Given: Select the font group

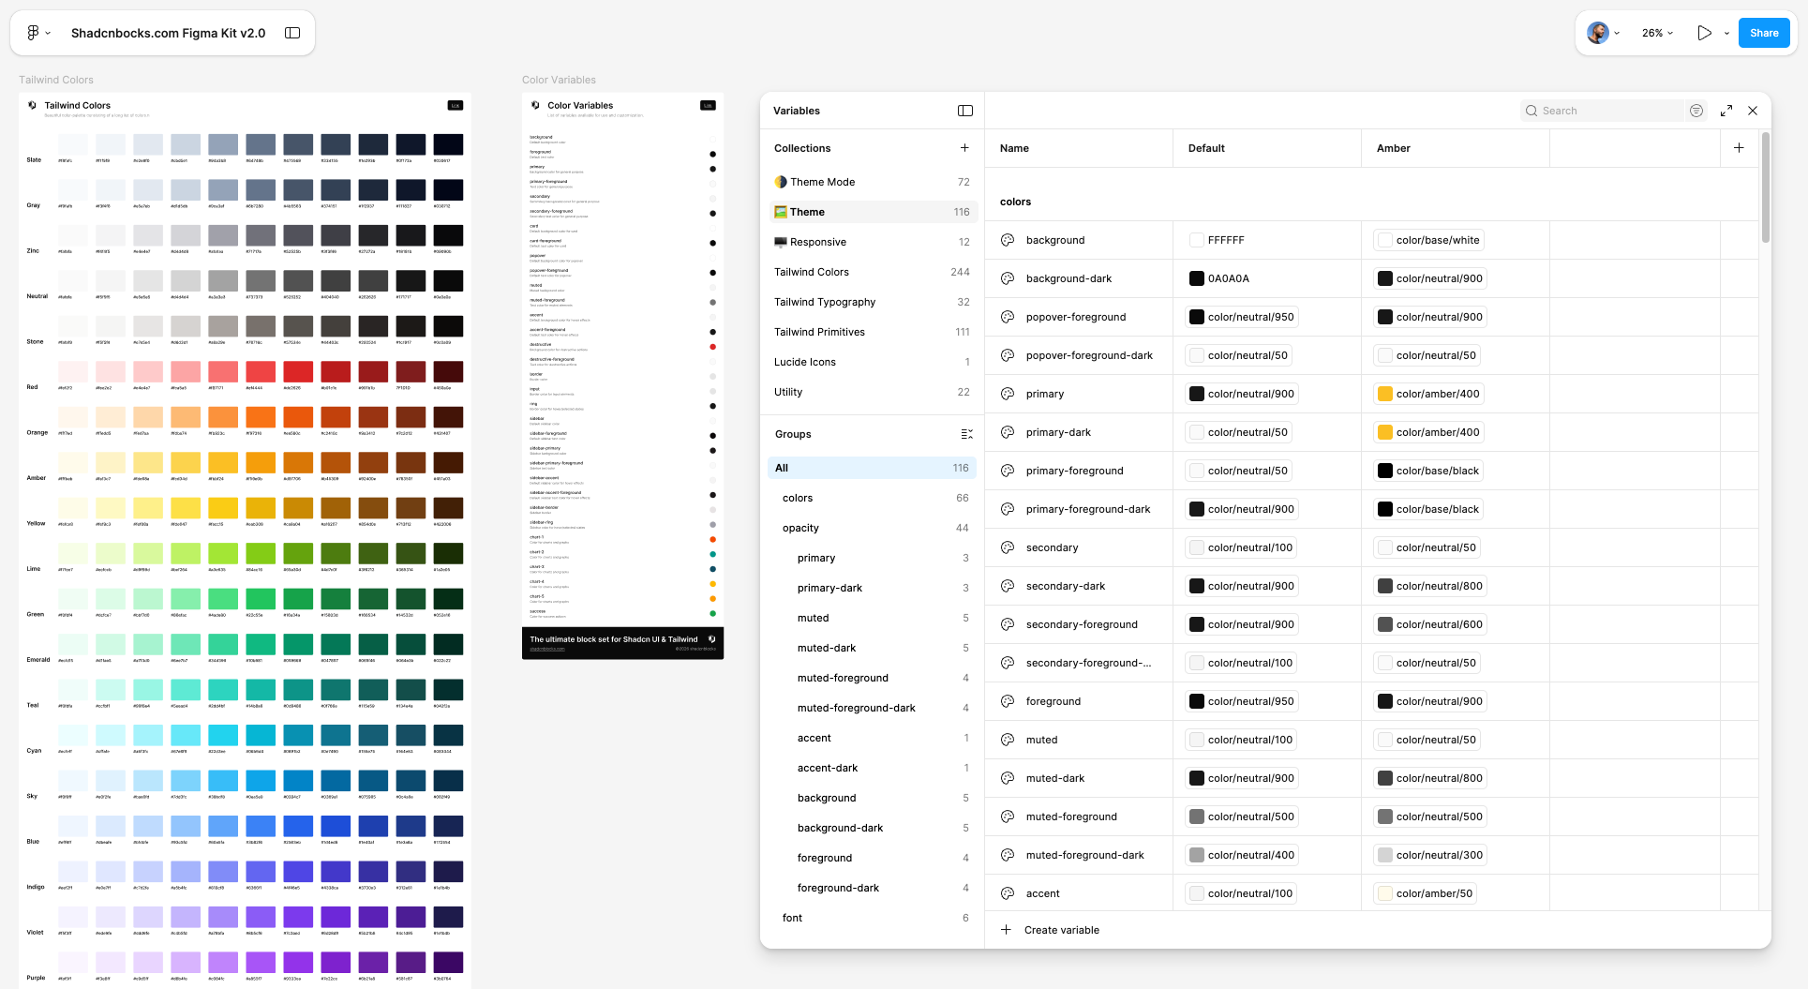Looking at the screenshot, I should tap(872, 918).
